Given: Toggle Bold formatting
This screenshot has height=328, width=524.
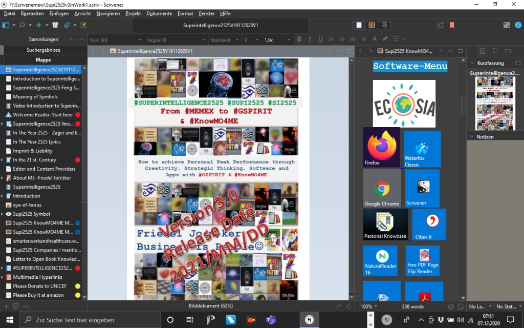Looking at the screenshot, I should point(299,39).
